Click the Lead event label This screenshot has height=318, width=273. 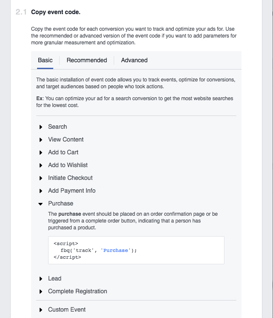(55, 278)
